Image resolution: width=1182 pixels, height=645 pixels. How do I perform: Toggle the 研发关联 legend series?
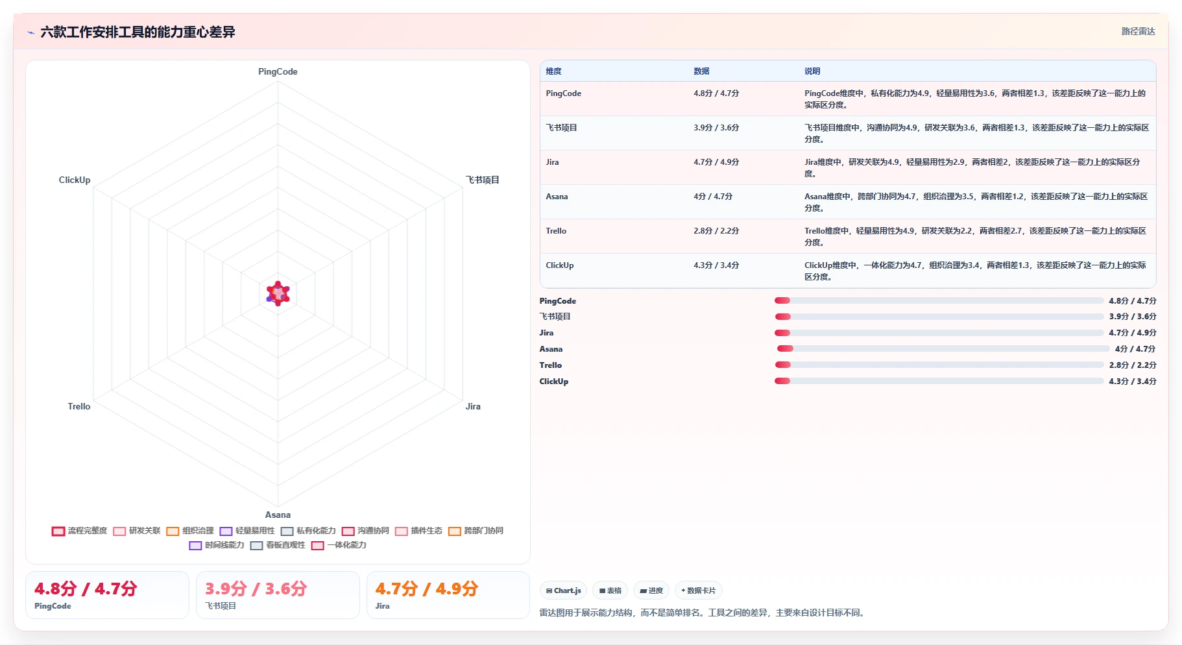(136, 531)
